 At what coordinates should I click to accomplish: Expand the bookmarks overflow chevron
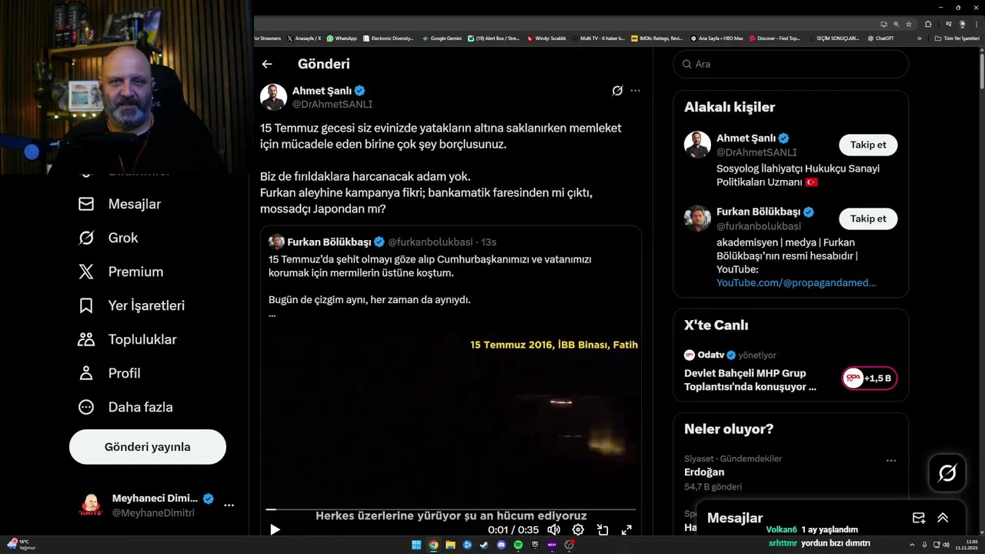pos(919,38)
